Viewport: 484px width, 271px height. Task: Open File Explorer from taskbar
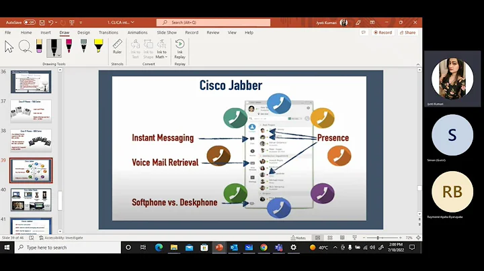pos(174,248)
